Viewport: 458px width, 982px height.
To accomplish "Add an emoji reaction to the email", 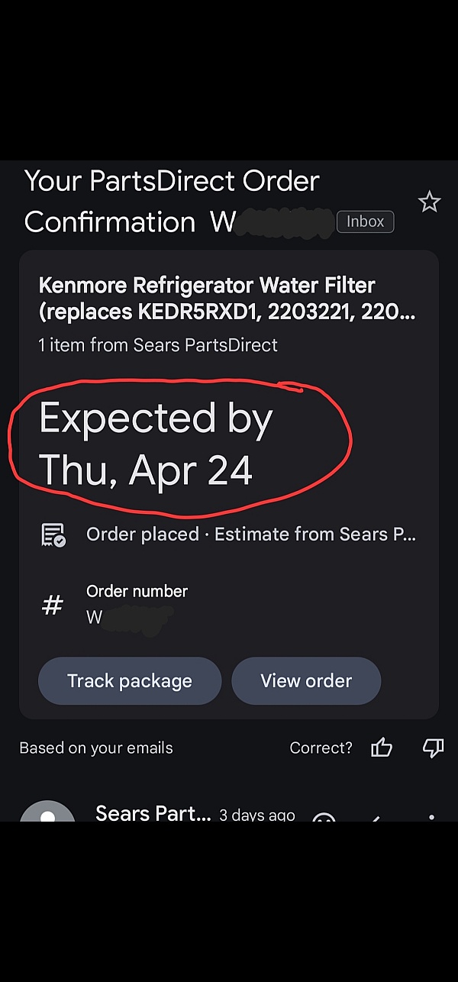I will click(x=324, y=817).
